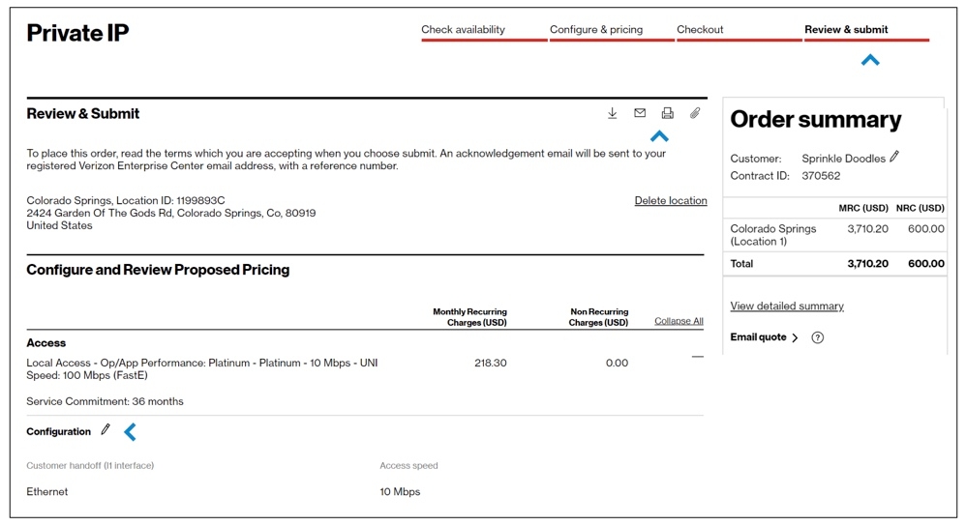Click the help question mark icon
Screen dimensions: 966x526
818,337
